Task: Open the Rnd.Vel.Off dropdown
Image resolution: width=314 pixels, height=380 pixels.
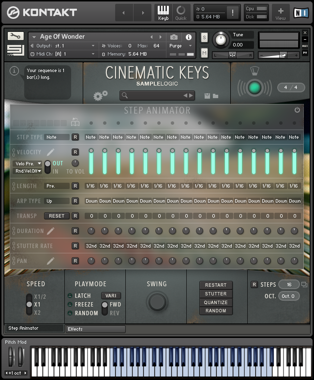Action: point(27,171)
